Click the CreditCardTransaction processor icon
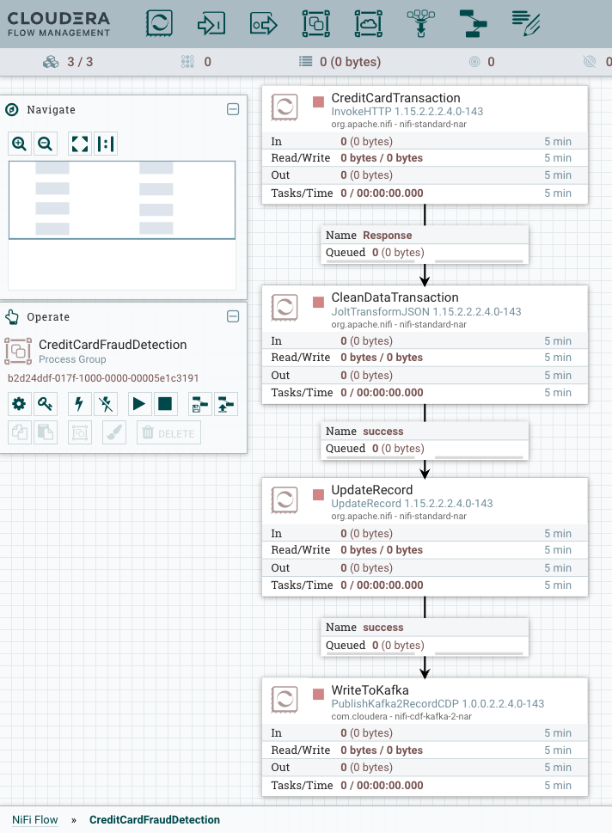The height and width of the screenshot is (833, 612). click(285, 107)
